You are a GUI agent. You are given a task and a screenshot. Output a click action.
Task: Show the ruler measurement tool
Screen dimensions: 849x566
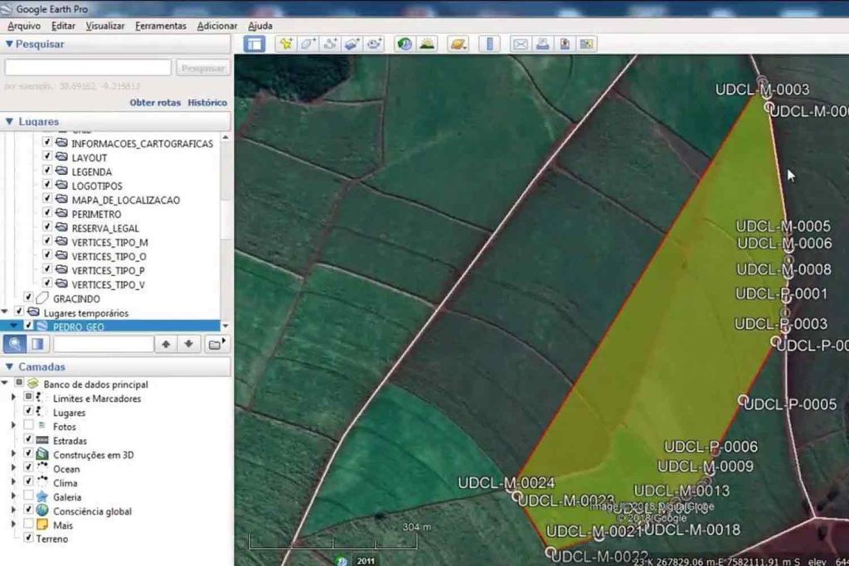[x=489, y=44]
